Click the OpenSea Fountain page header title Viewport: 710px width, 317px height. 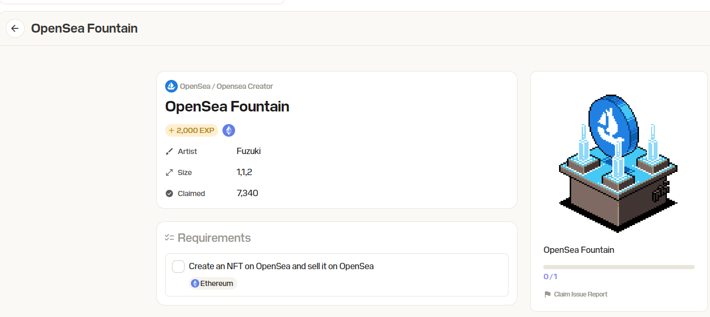84,28
